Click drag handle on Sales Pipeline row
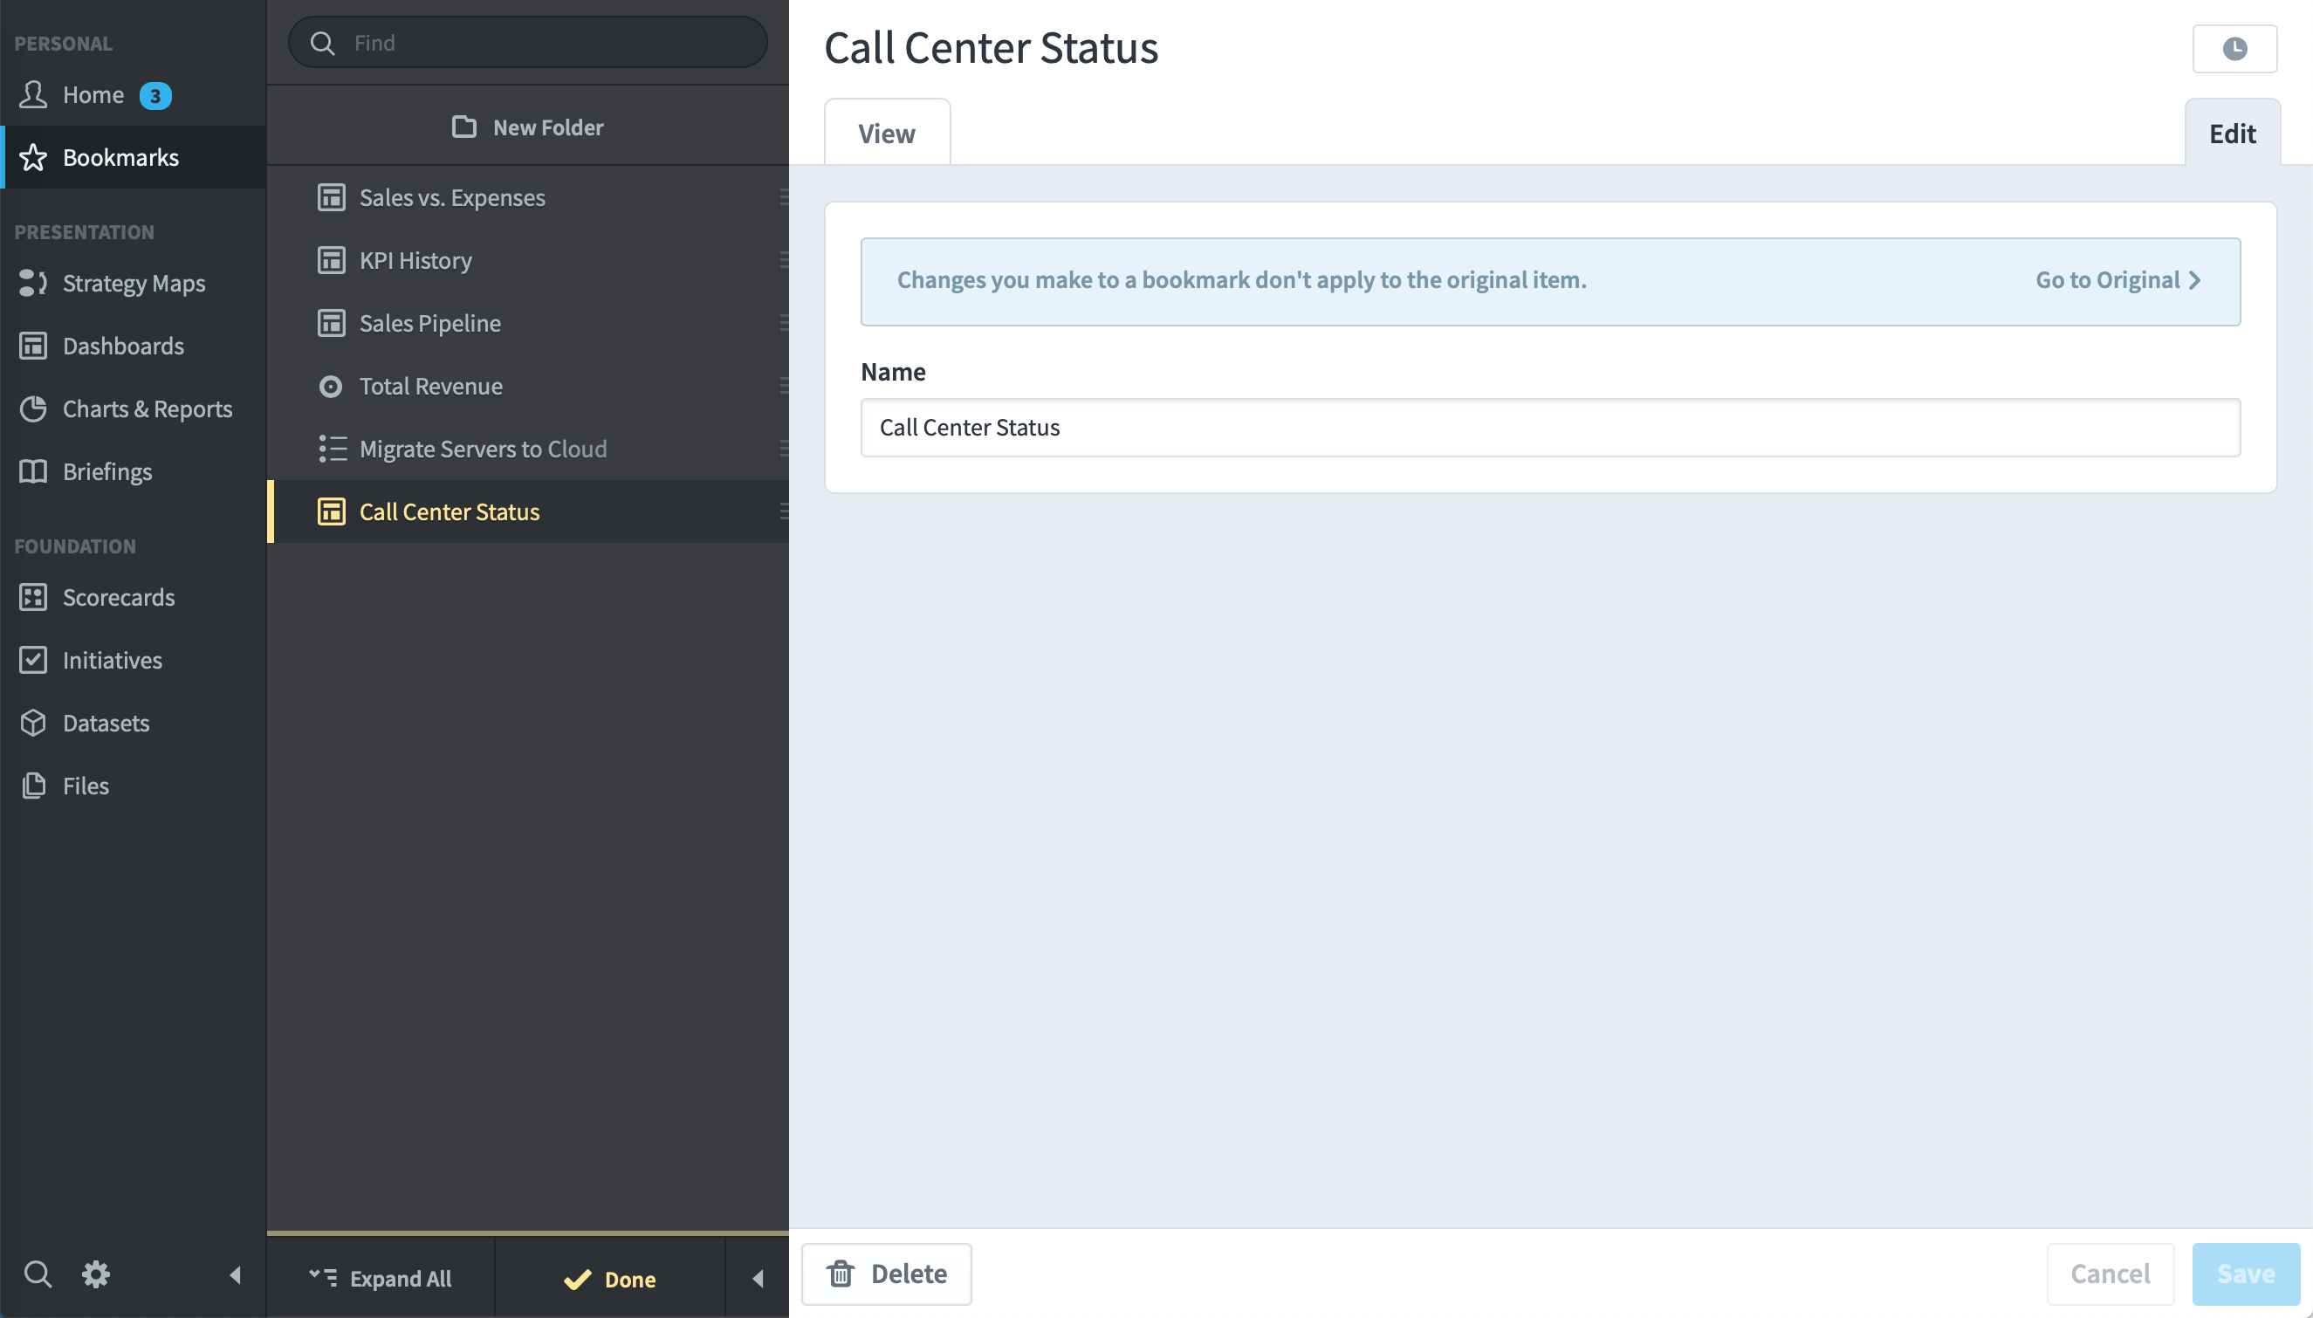The width and height of the screenshot is (2313, 1318). pyautogui.click(x=784, y=322)
